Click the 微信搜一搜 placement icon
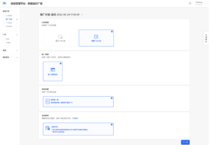 coord(48,102)
